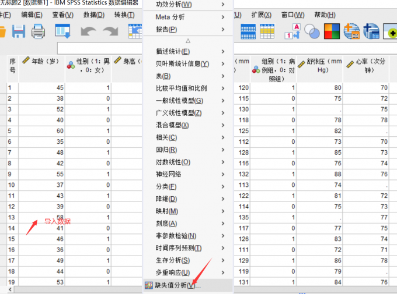This screenshot has height=294, width=397.
Task: Expand the 非参数检验(N) submenu
Action: point(188,236)
